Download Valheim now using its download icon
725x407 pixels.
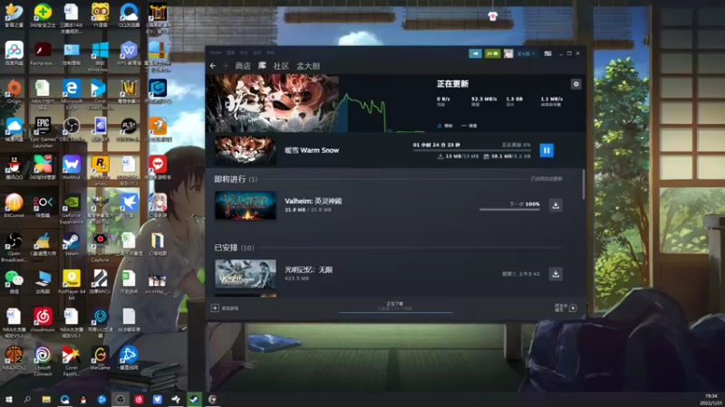[x=556, y=205]
